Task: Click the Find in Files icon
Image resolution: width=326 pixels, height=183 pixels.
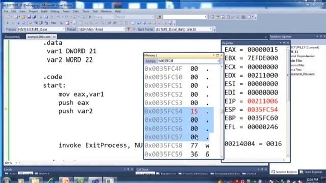Action: tap(159, 17)
